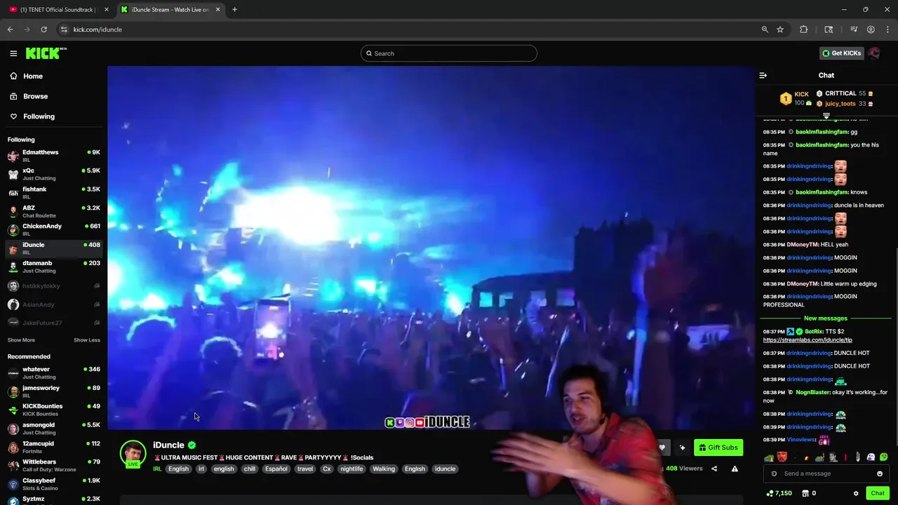Open chat settings gear icon
Screen dimensions: 898x505
pos(856,493)
